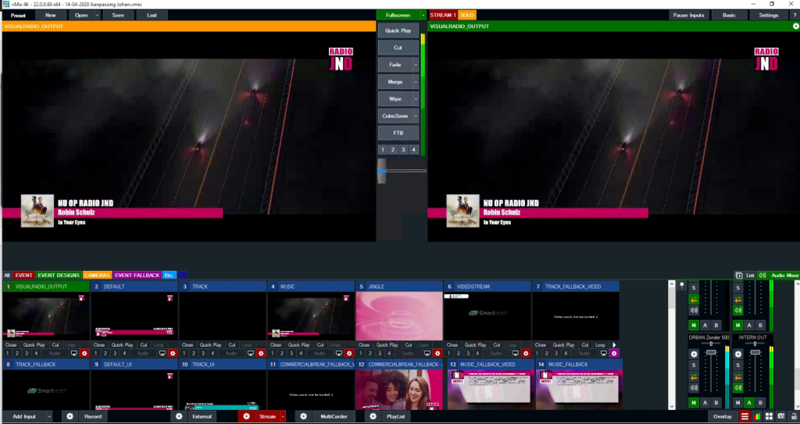
Task: Select the All inputs tab
Action: pyautogui.click(x=6, y=275)
